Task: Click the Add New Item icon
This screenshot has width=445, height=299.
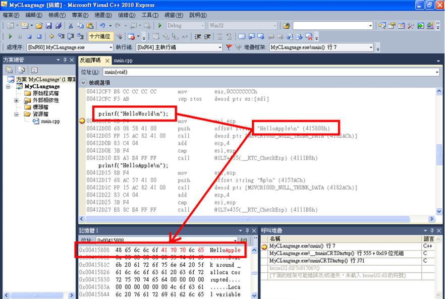Action: 25,26
